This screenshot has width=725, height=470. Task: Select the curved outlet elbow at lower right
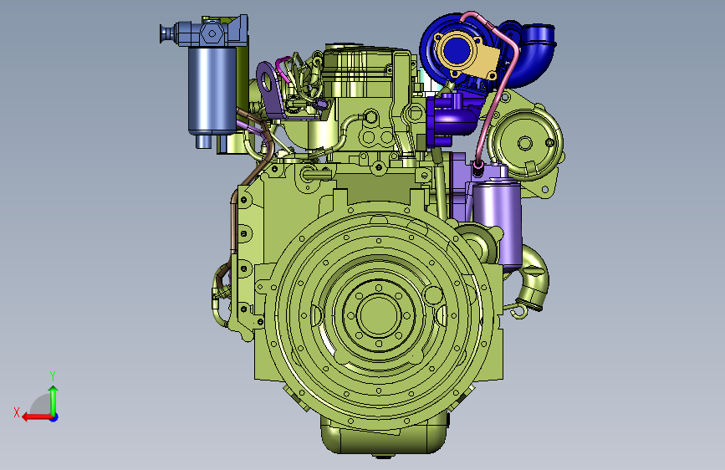pyautogui.click(x=534, y=278)
